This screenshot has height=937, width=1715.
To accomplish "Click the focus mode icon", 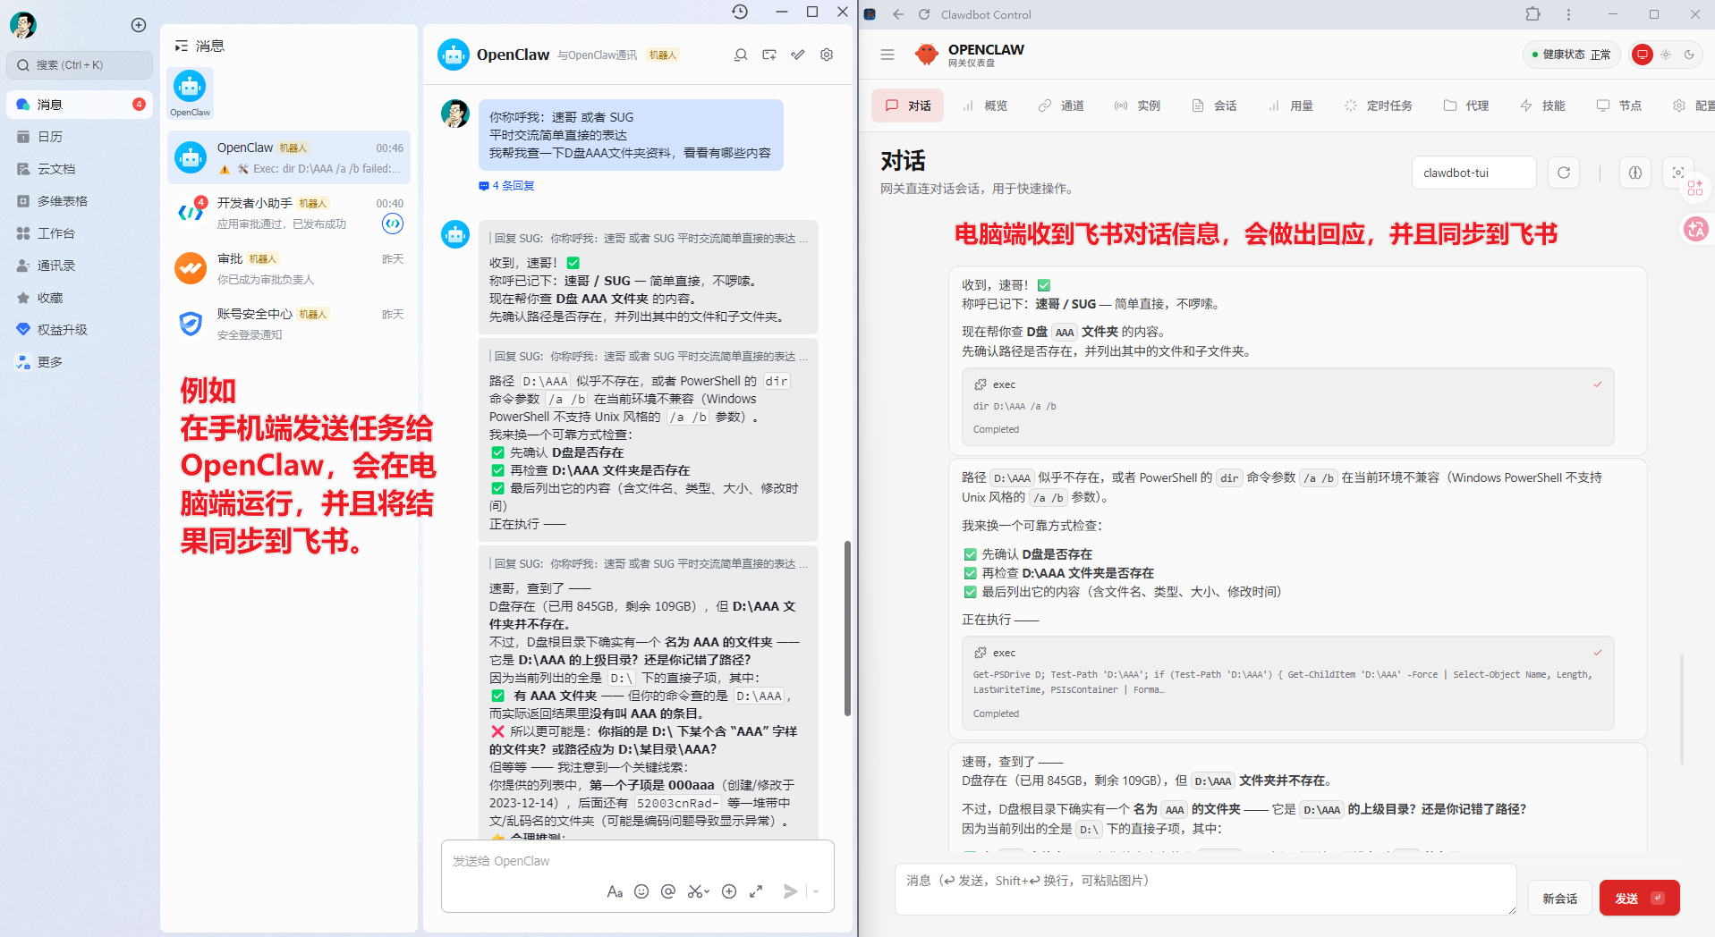I will click(x=1677, y=173).
